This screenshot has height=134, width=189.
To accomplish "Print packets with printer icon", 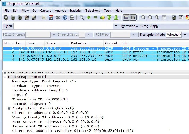I will (72, 17).
